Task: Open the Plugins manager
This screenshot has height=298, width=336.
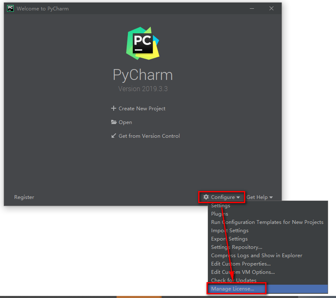Action: [x=219, y=214]
